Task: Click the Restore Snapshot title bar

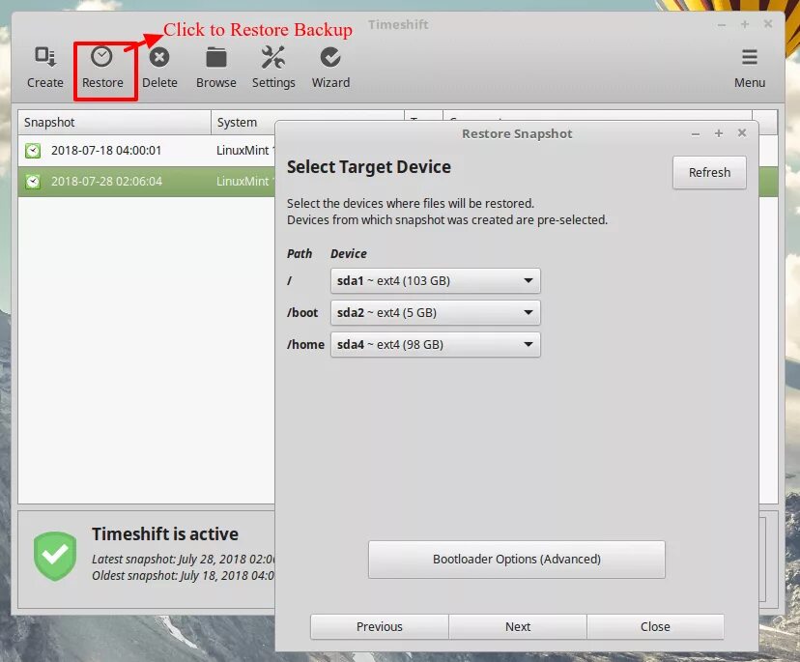Action: pos(517,133)
